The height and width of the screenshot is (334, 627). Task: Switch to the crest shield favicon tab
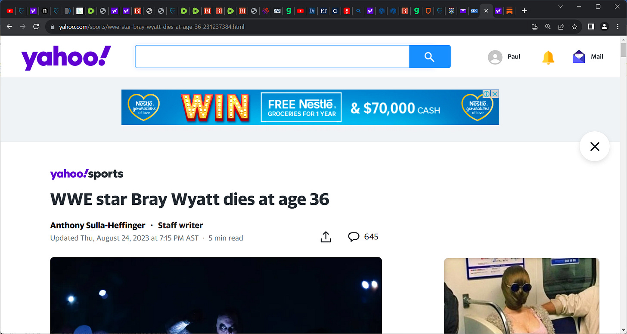pos(451,11)
